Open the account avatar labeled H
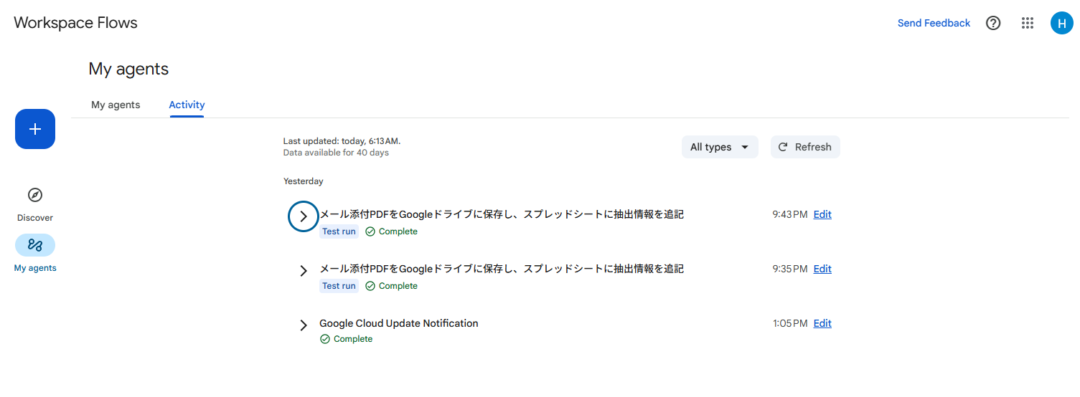Screen dimensions: 1080x397 1061,23
